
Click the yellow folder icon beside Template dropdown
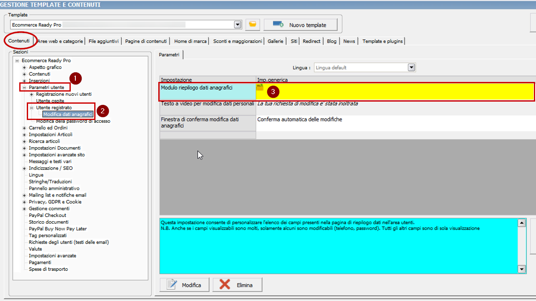click(x=252, y=25)
